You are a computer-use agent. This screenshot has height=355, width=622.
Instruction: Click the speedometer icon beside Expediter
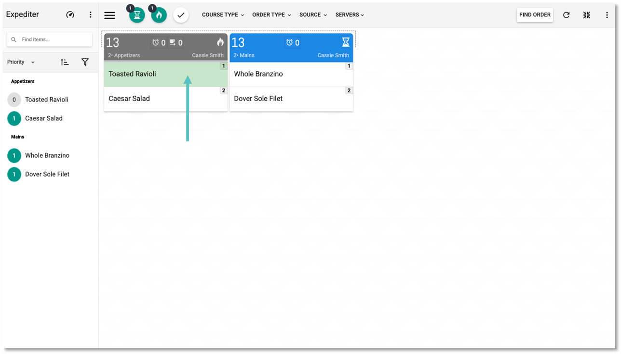coord(70,15)
